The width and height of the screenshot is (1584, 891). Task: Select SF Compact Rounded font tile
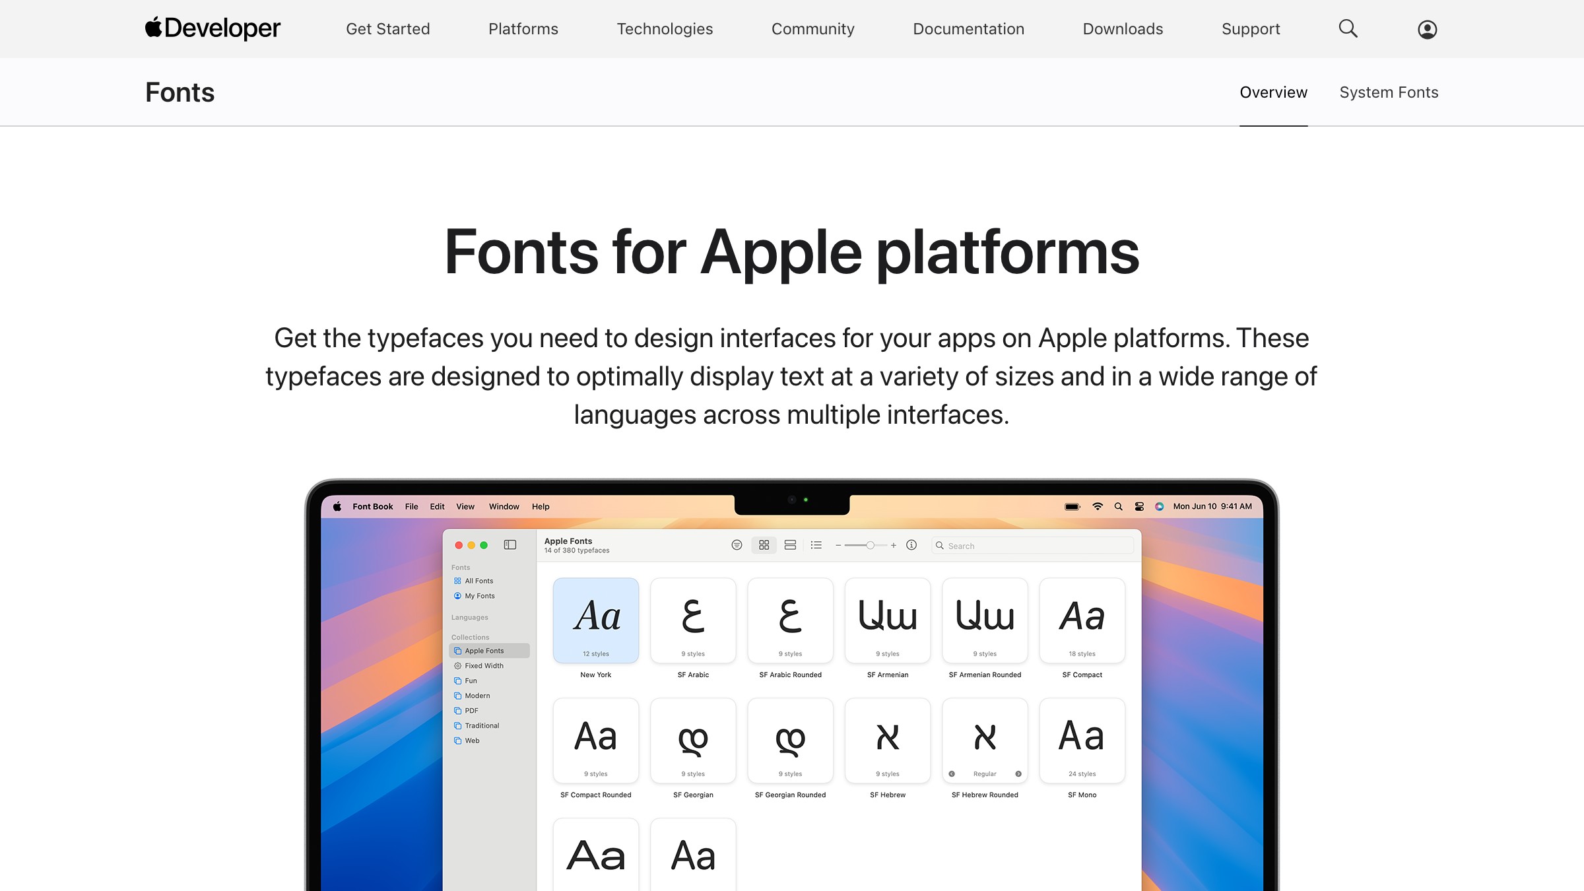point(595,741)
